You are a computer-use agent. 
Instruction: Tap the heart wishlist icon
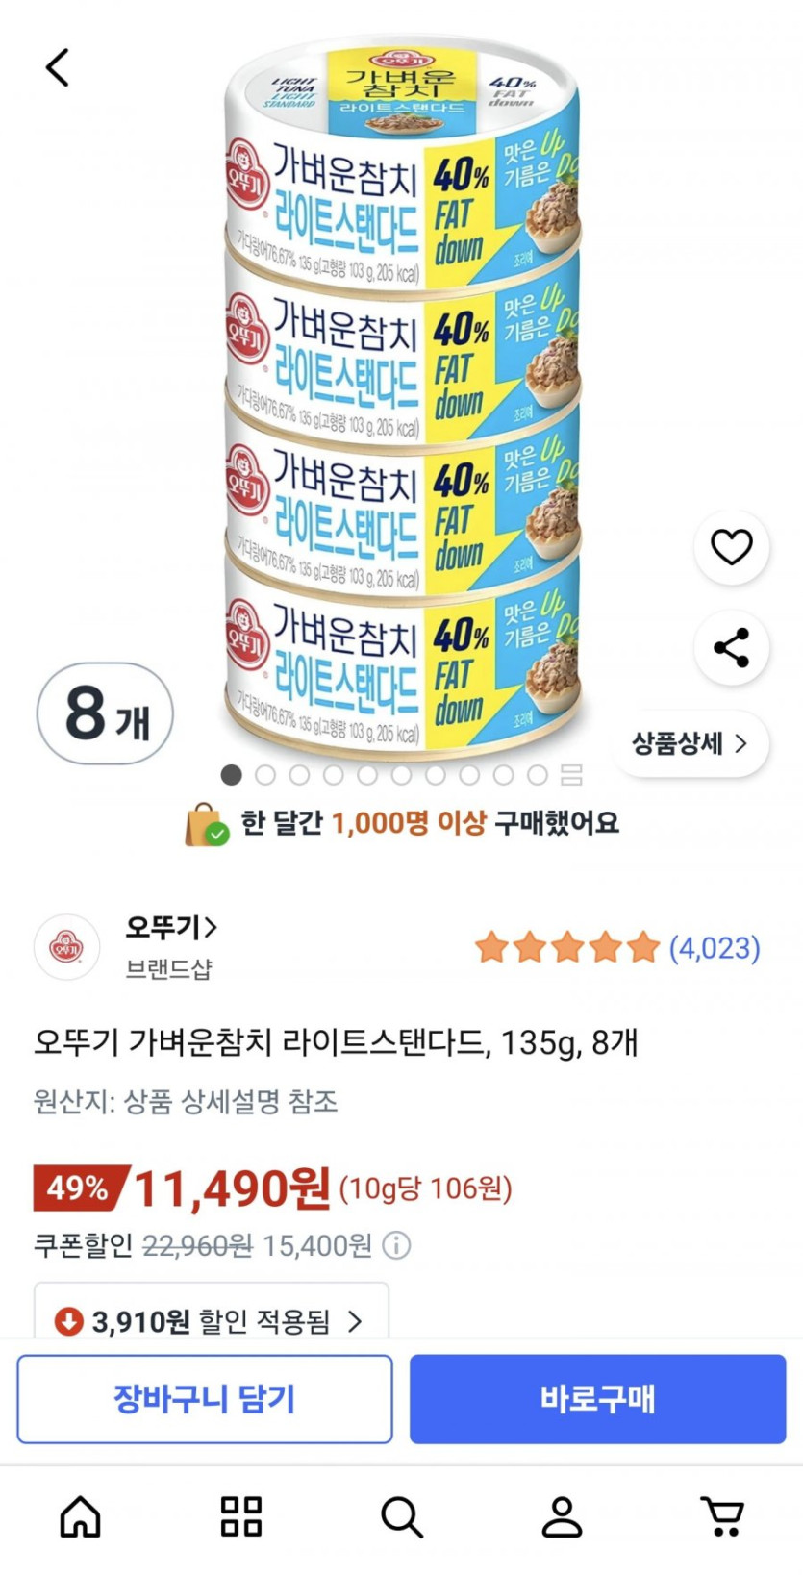pyautogui.click(x=731, y=547)
